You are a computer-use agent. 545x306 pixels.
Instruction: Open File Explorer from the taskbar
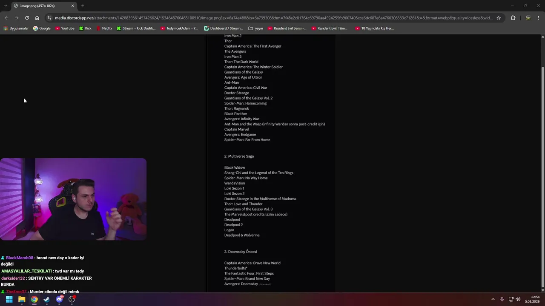[22, 299]
